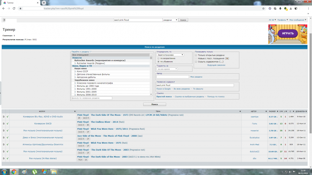Click the document icon in the Dark Side 1973 row
Viewport: 312px width, 175px height.
coord(3,117)
